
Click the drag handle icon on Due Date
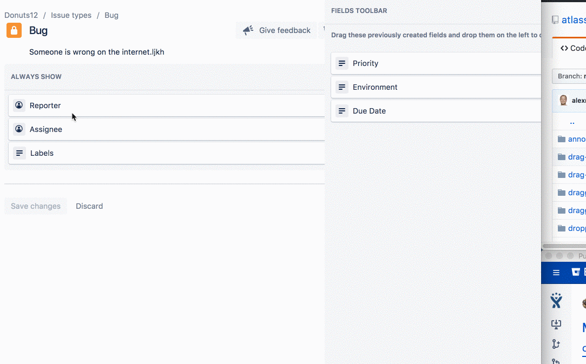coord(342,110)
